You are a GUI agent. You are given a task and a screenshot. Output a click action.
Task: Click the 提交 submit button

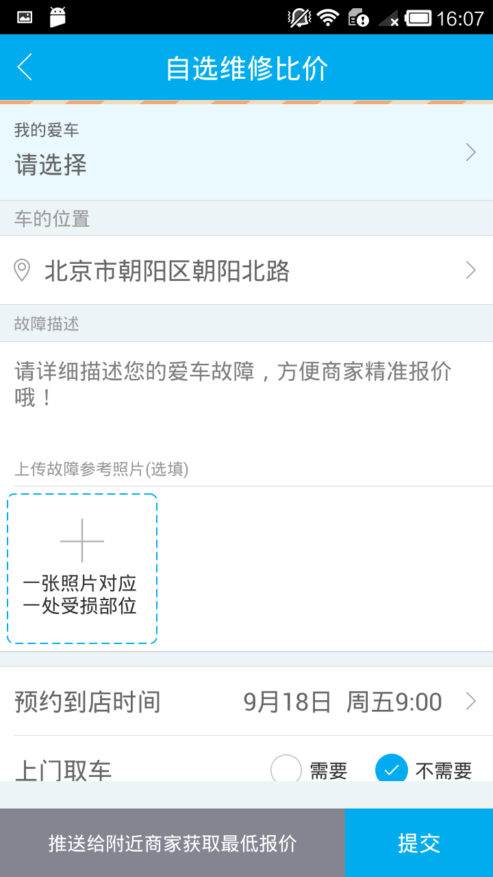pyautogui.click(x=419, y=843)
